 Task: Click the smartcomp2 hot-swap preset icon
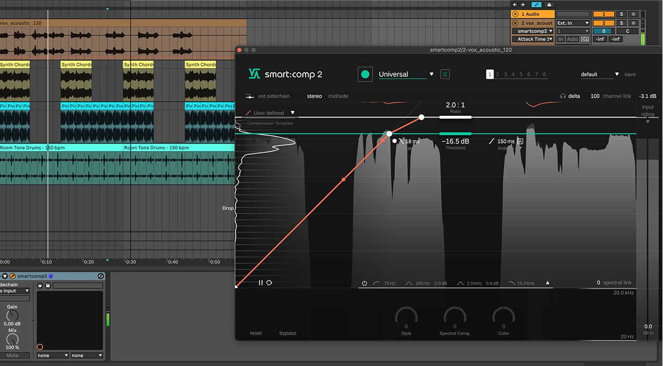point(100,276)
